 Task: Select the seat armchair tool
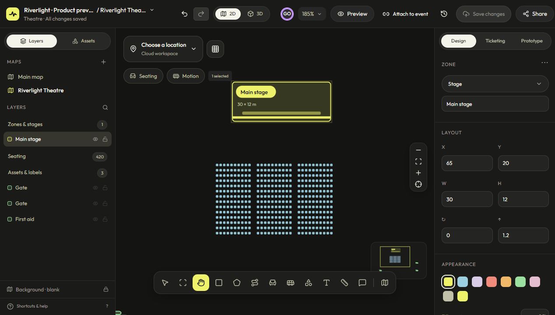(x=273, y=283)
